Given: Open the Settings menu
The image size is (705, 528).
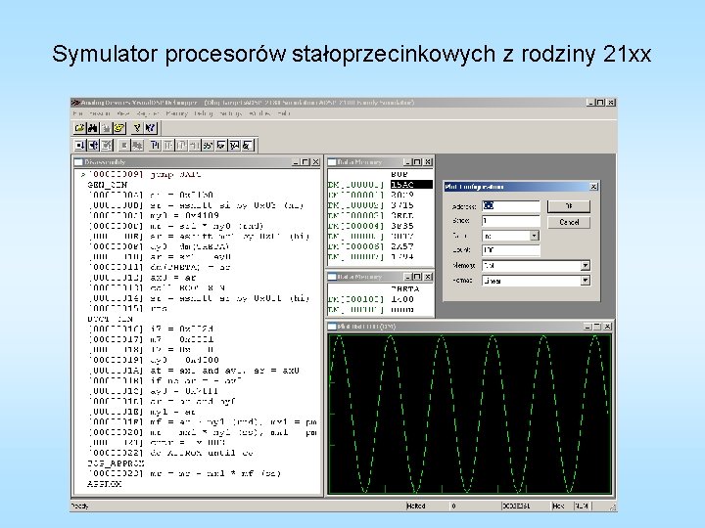Looking at the screenshot, I should (x=231, y=113).
